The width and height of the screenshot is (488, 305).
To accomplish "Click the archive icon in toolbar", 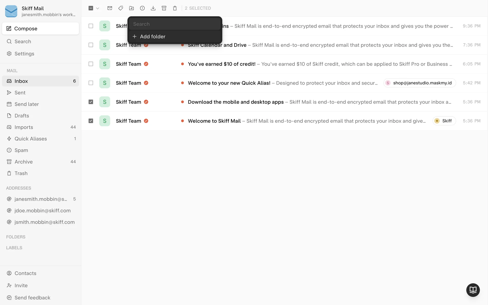I will point(164,8).
